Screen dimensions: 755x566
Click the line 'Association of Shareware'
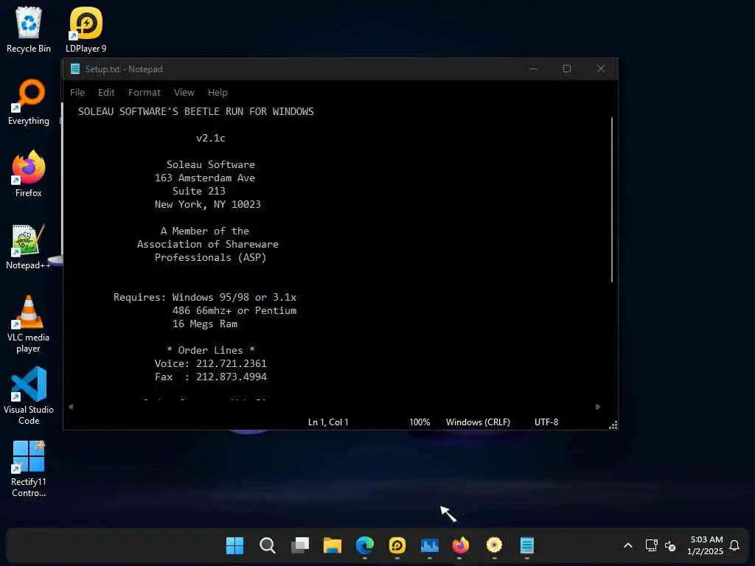(x=207, y=244)
